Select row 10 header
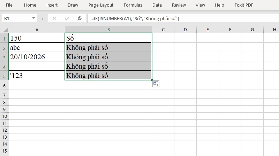The image size is (279, 156). (x=4, y=116)
